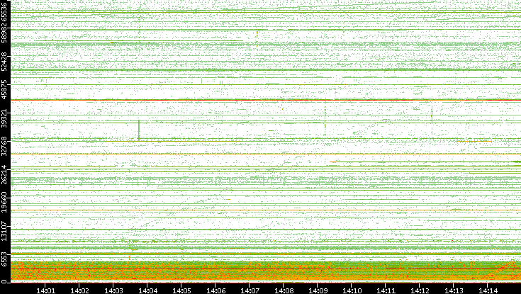Select the 14:07 time marker
Screen dimensions: 521x294
click(250, 290)
